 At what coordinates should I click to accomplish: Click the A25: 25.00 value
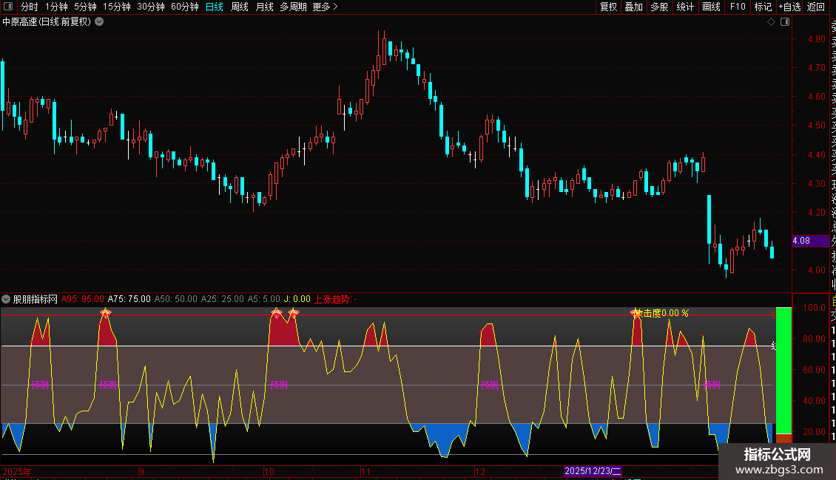point(222,299)
